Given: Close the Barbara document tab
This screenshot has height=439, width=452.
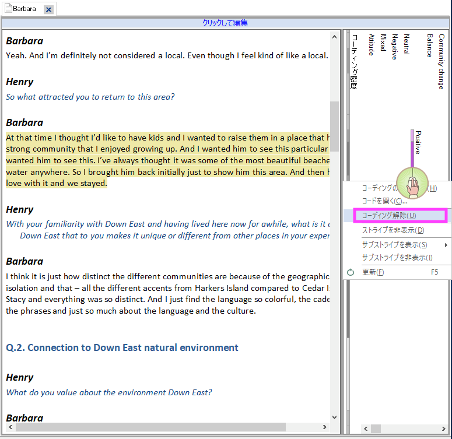Looking at the screenshot, I should tap(48, 9).
